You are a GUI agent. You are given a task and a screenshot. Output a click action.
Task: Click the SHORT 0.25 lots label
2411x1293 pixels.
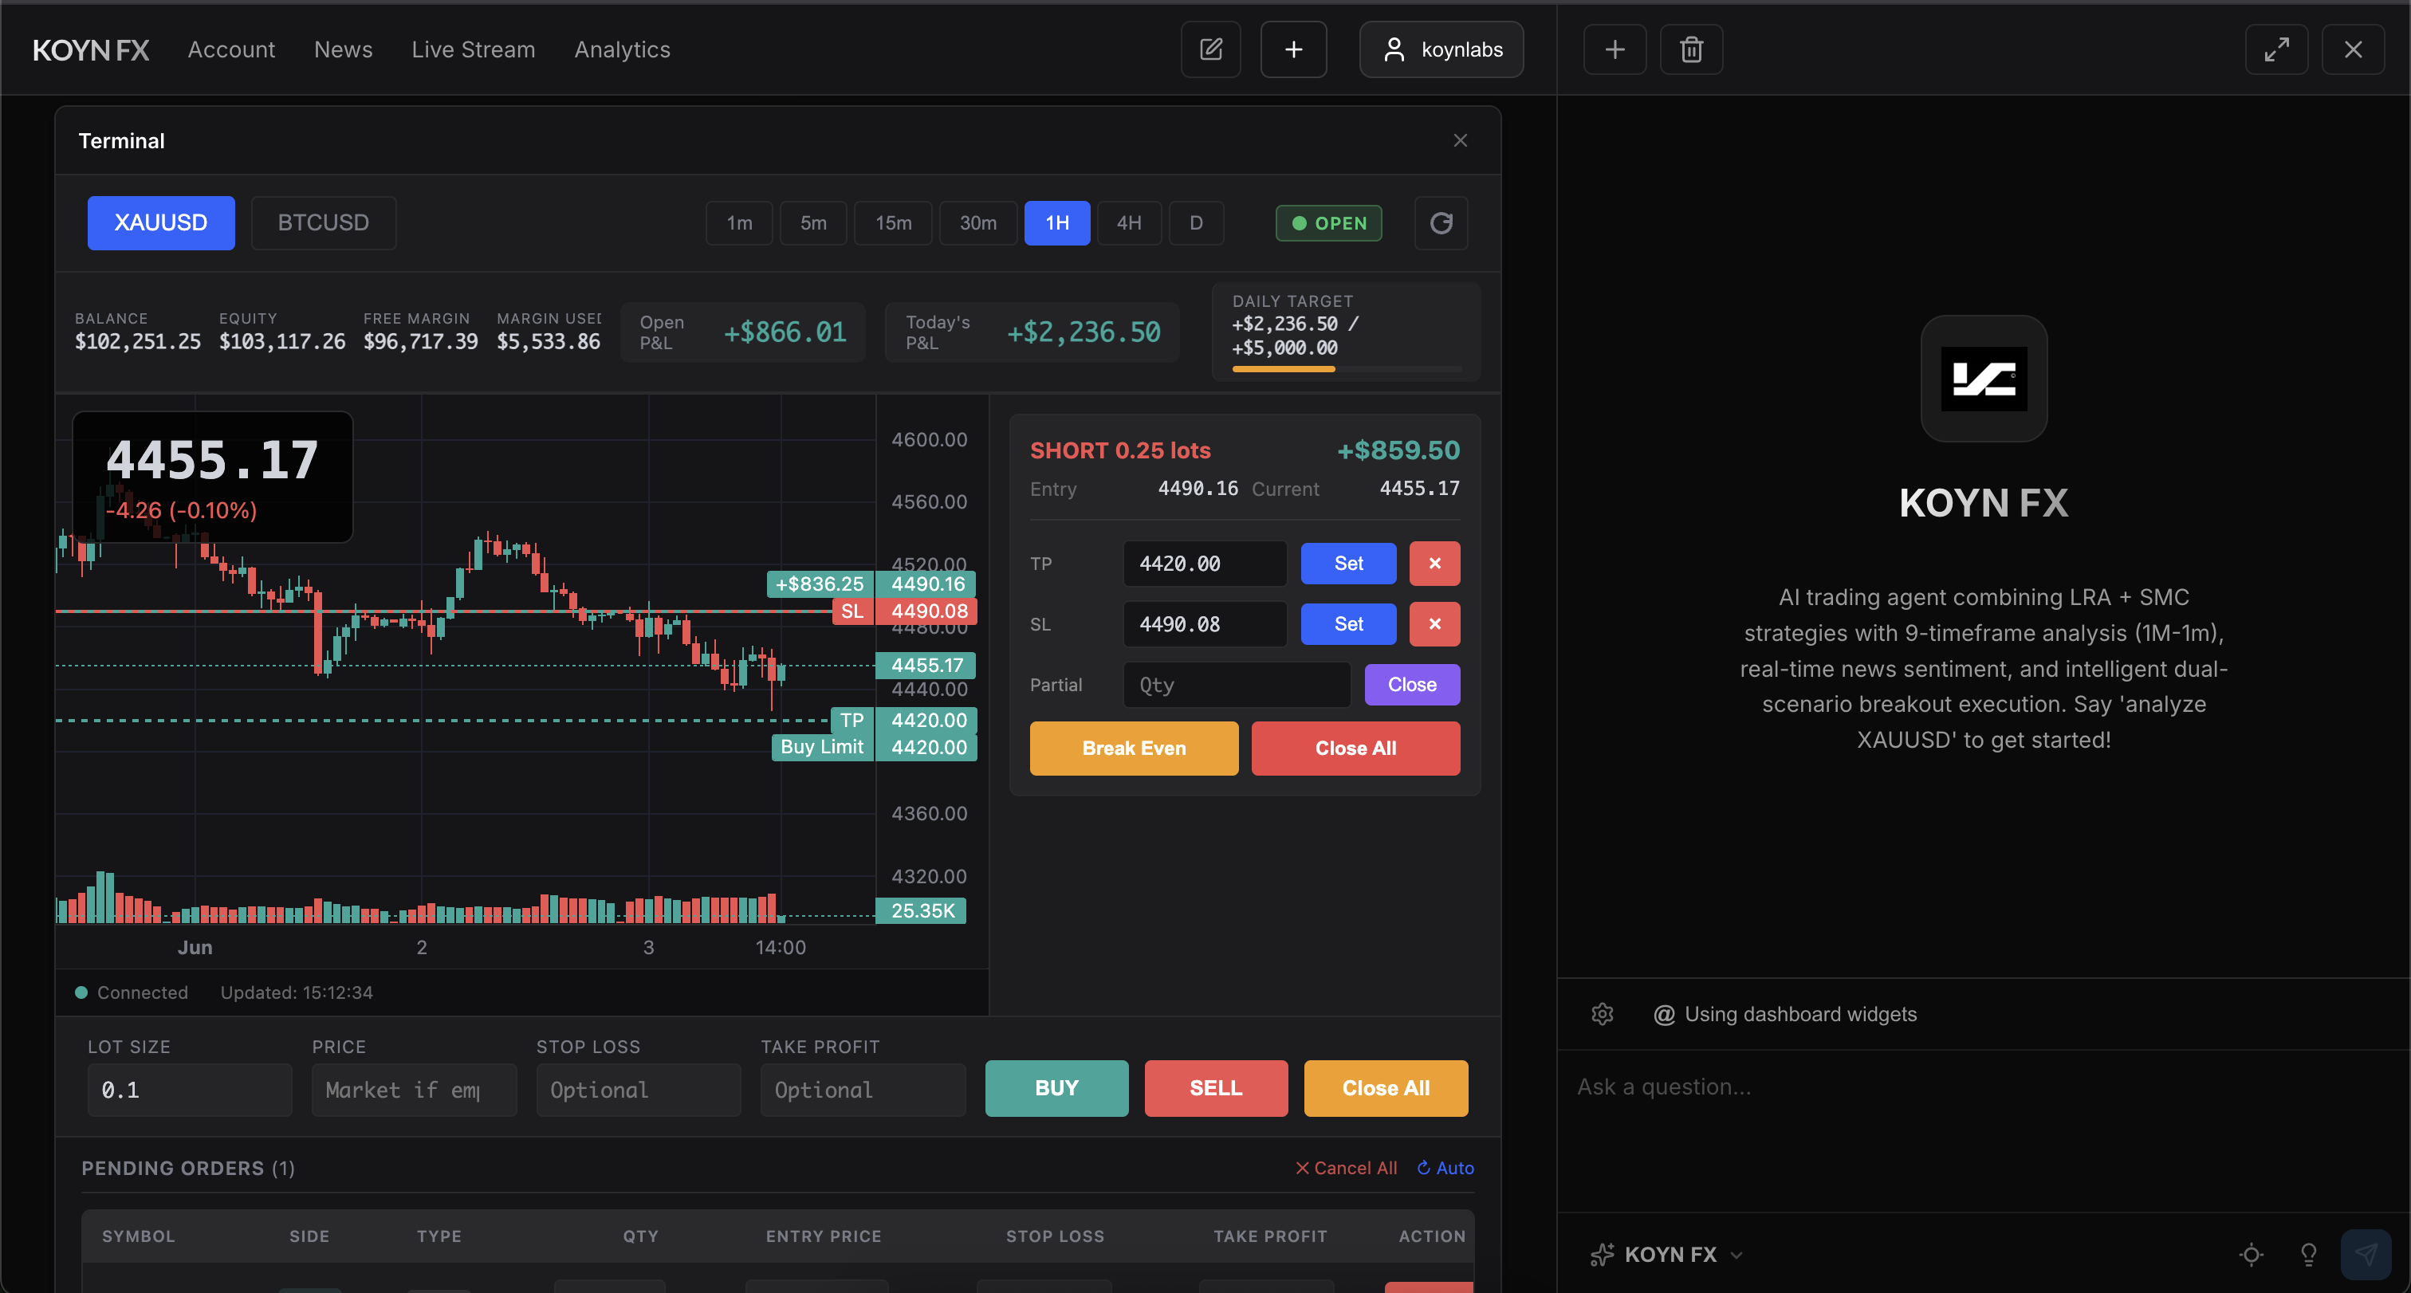[x=1120, y=451]
